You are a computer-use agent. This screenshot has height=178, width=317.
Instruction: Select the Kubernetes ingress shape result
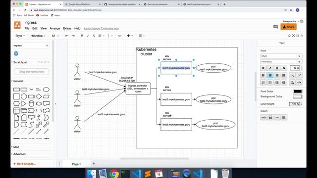(x=16, y=53)
